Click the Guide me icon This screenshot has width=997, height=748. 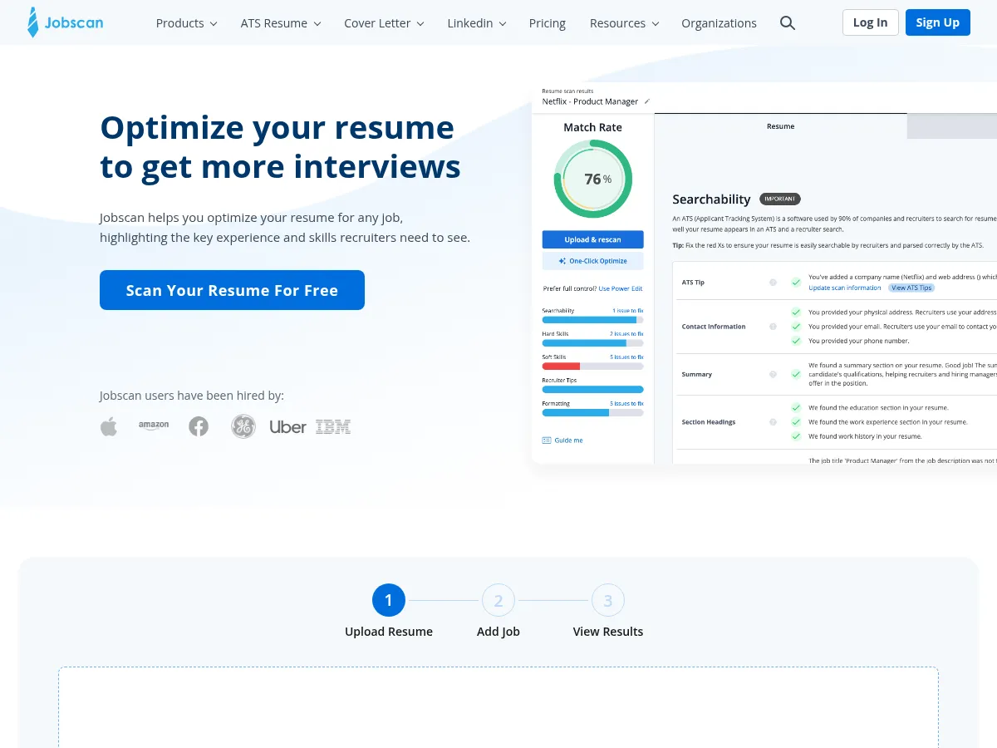(x=548, y=440)
